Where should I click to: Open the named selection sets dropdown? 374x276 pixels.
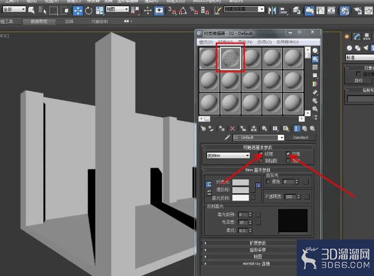(244, 9)
